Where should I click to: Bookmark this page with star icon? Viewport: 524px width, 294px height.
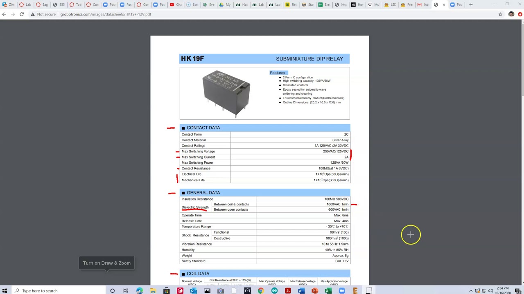(x=500, y=14)
